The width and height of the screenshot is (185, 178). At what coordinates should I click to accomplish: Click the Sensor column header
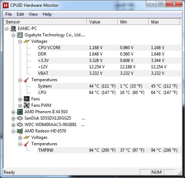click(x=45, y=22)
